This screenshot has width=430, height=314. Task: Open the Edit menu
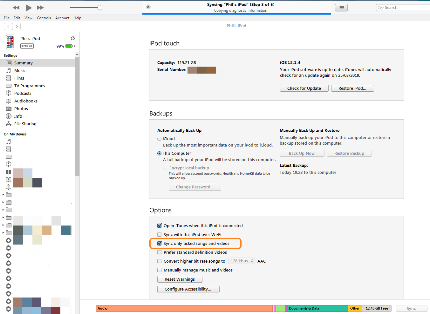click(17, 18)
